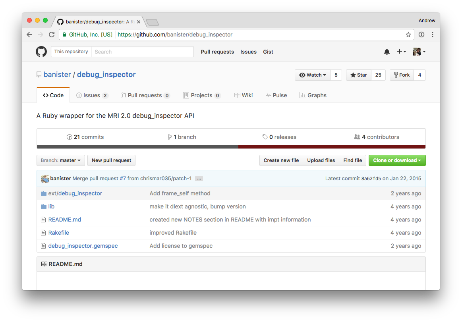Open the Add license to gemspec commit

pyautogui.click(x=181, y=246)
